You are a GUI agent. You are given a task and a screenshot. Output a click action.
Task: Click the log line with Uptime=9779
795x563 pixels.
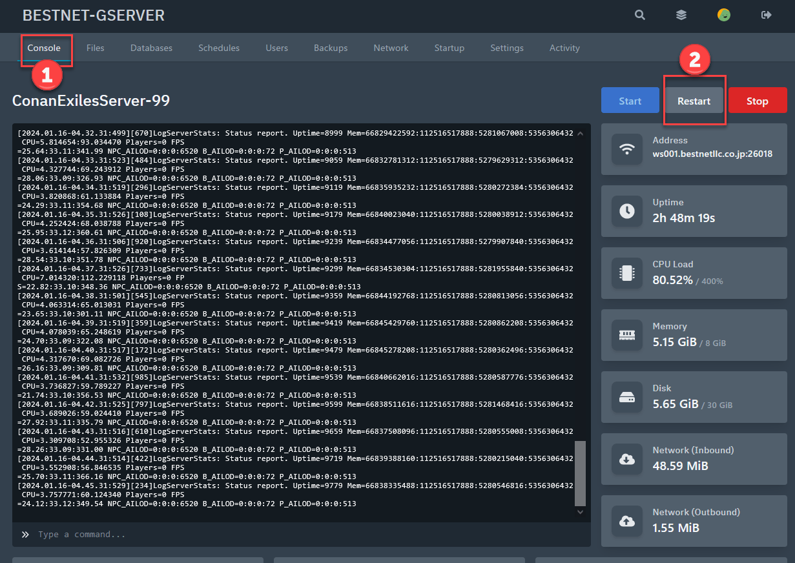295,486
